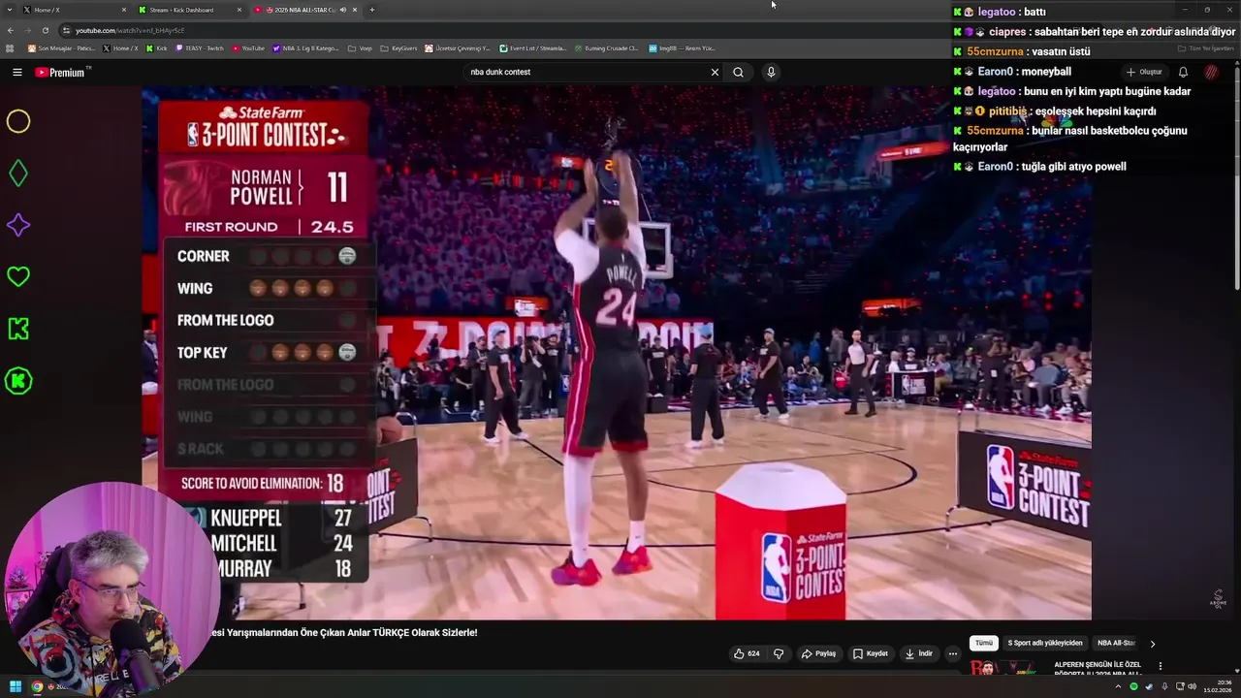Reload the page in the browser
Screen dimensions: 1241x698
pos(45,30)
